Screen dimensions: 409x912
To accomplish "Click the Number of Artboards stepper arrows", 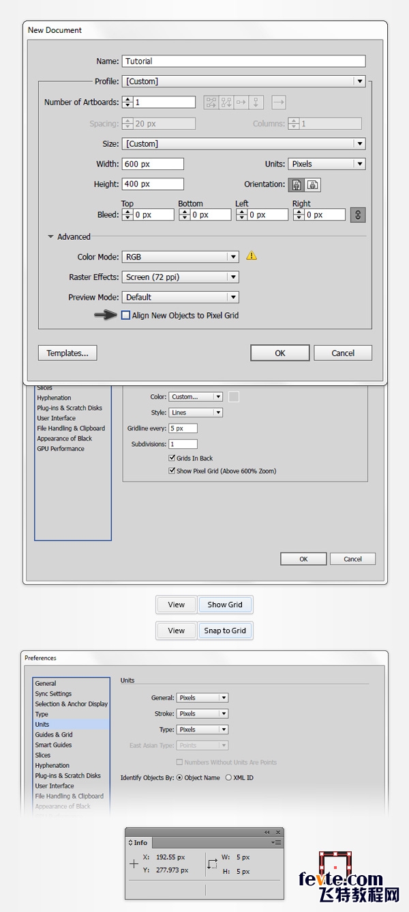I will point(127,102).
